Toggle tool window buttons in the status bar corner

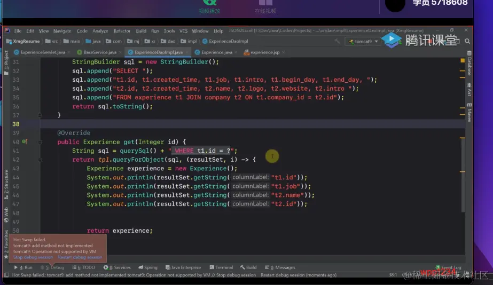[x=6, y=275]
